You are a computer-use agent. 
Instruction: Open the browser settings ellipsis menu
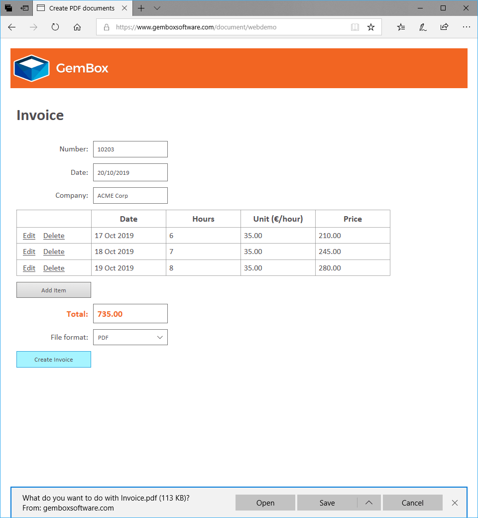[x=466, y=27]
